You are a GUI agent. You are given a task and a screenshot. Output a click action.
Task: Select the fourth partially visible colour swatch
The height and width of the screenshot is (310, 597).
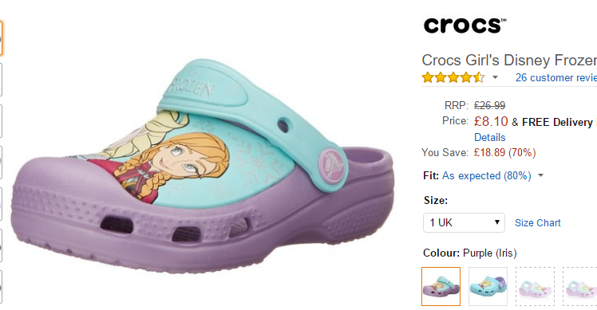[x=580, y=286]
